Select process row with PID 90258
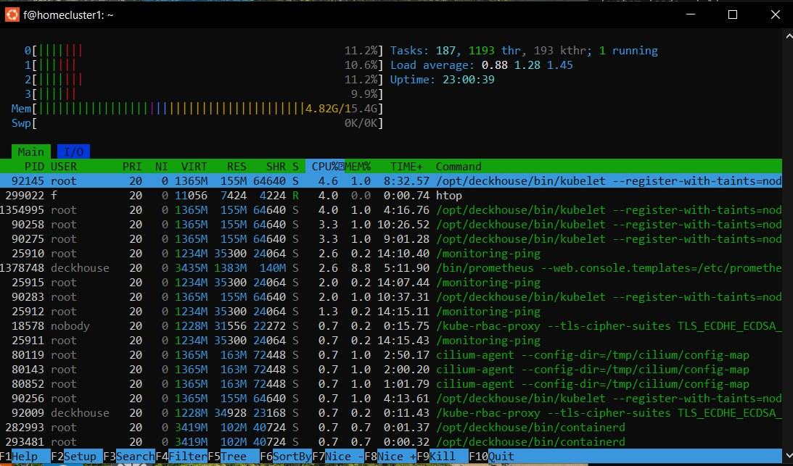The width and height of the screenshot is (793, 466). click(x=391, y=225)
